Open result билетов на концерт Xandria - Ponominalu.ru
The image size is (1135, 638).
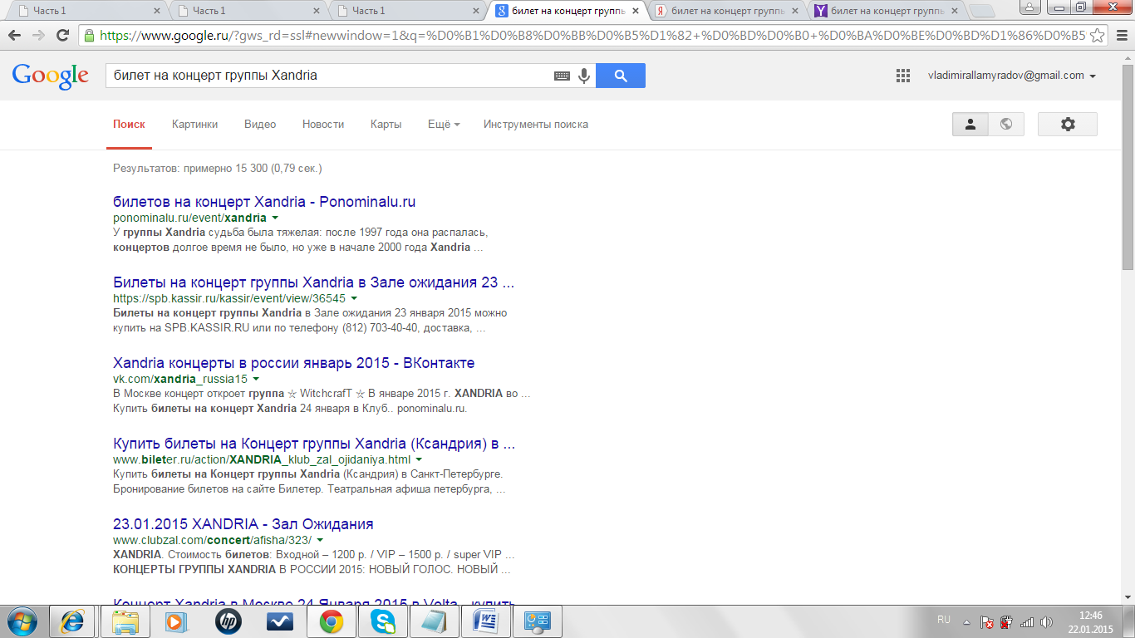pyautogui.click(x=264, y=202)
